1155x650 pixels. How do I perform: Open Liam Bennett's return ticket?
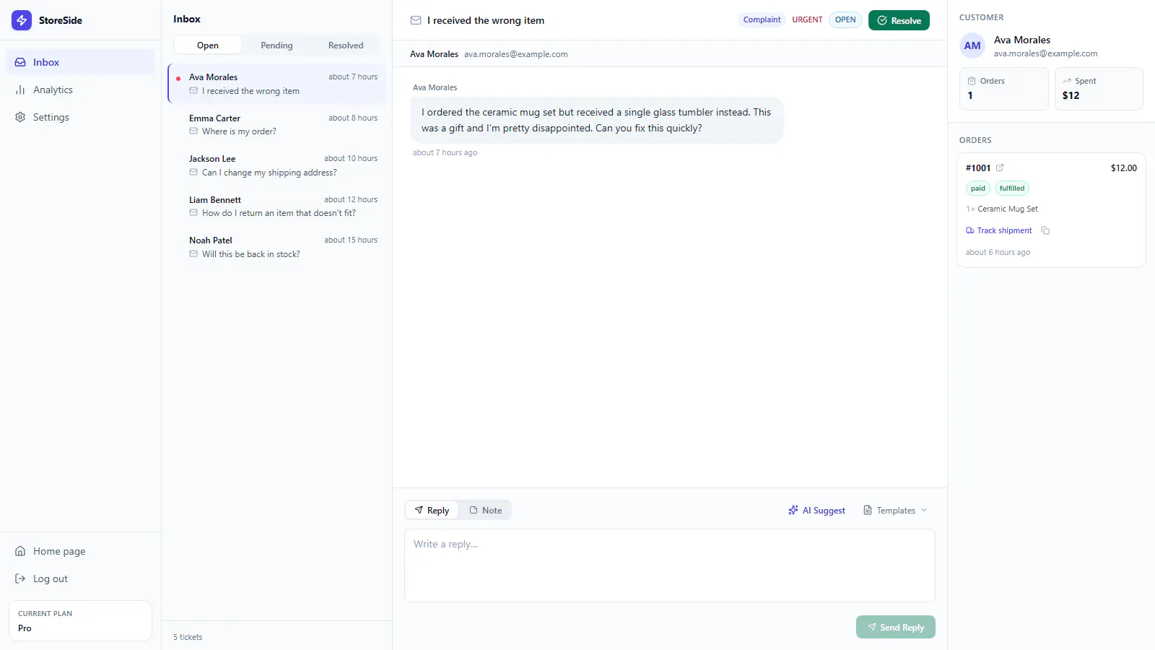[x=276, y=206]
